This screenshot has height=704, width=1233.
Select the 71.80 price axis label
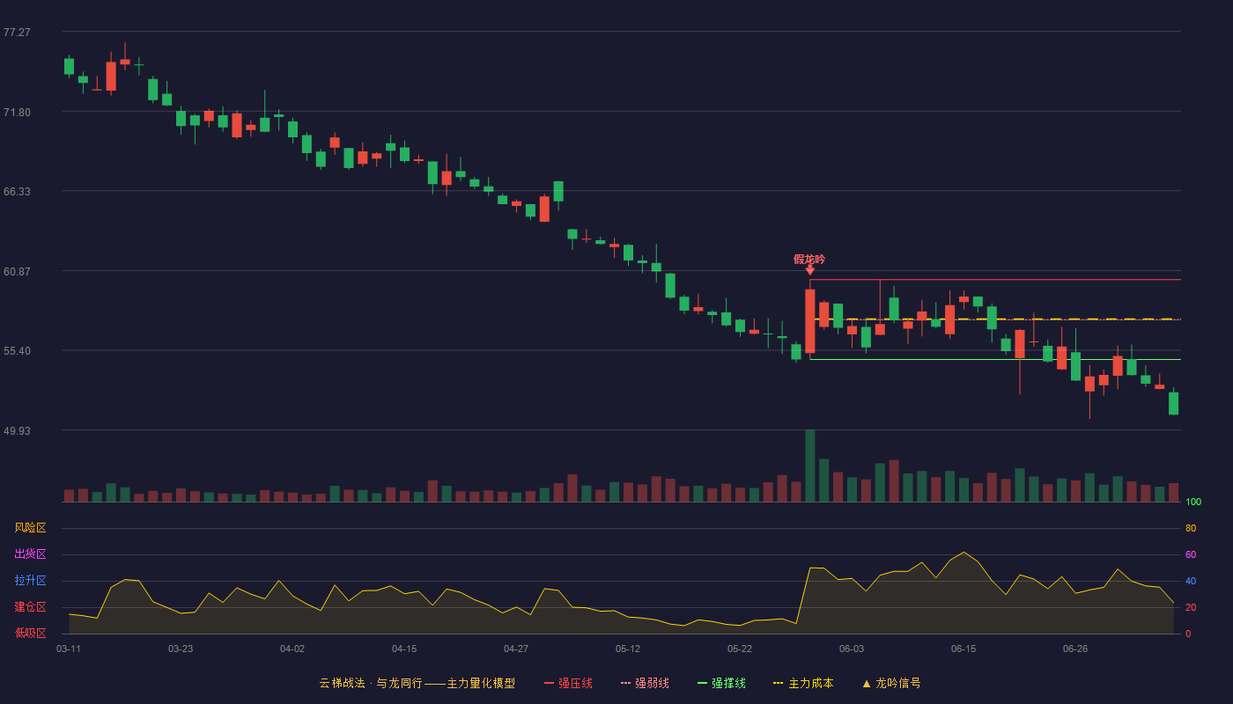tap(17, 113)
